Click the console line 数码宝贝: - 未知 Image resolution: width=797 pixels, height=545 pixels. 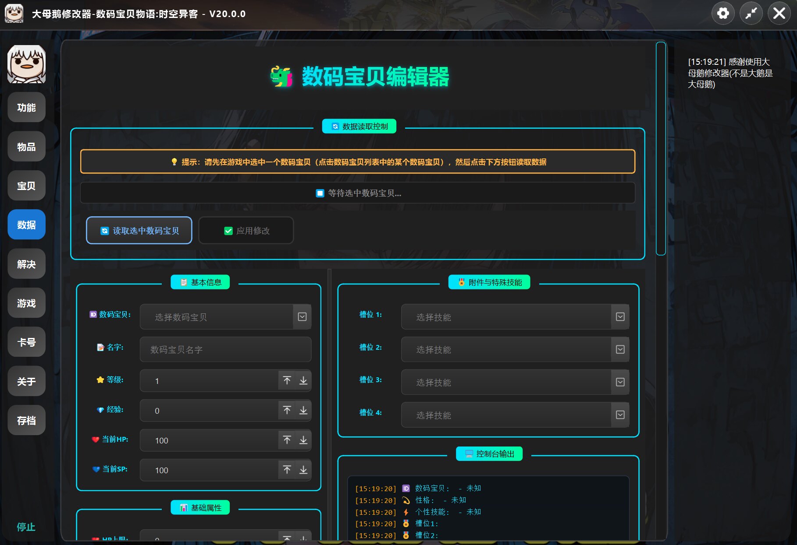418,488
